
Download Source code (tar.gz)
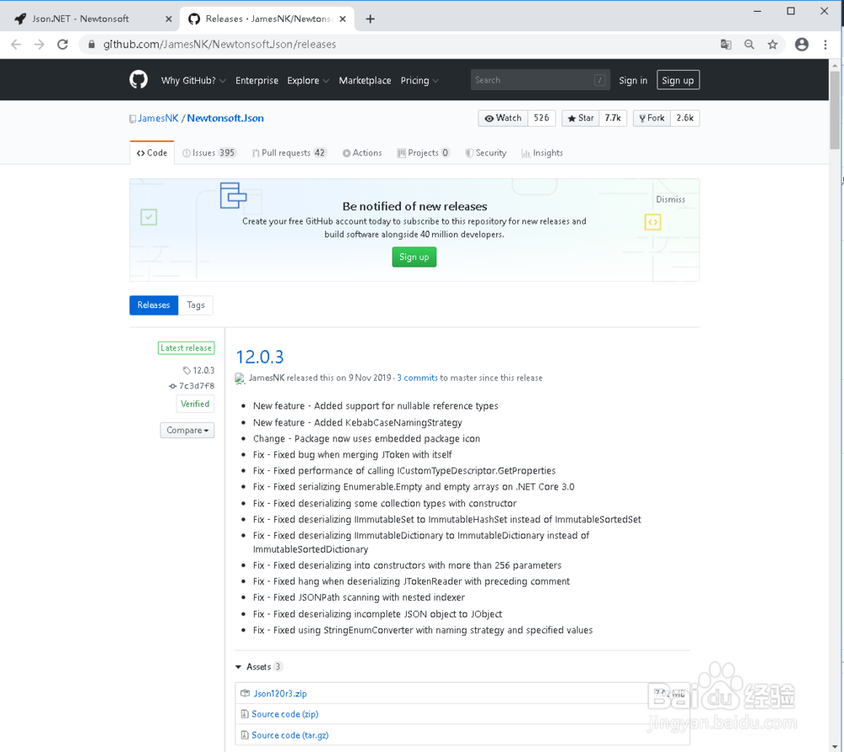pos(289,735)
